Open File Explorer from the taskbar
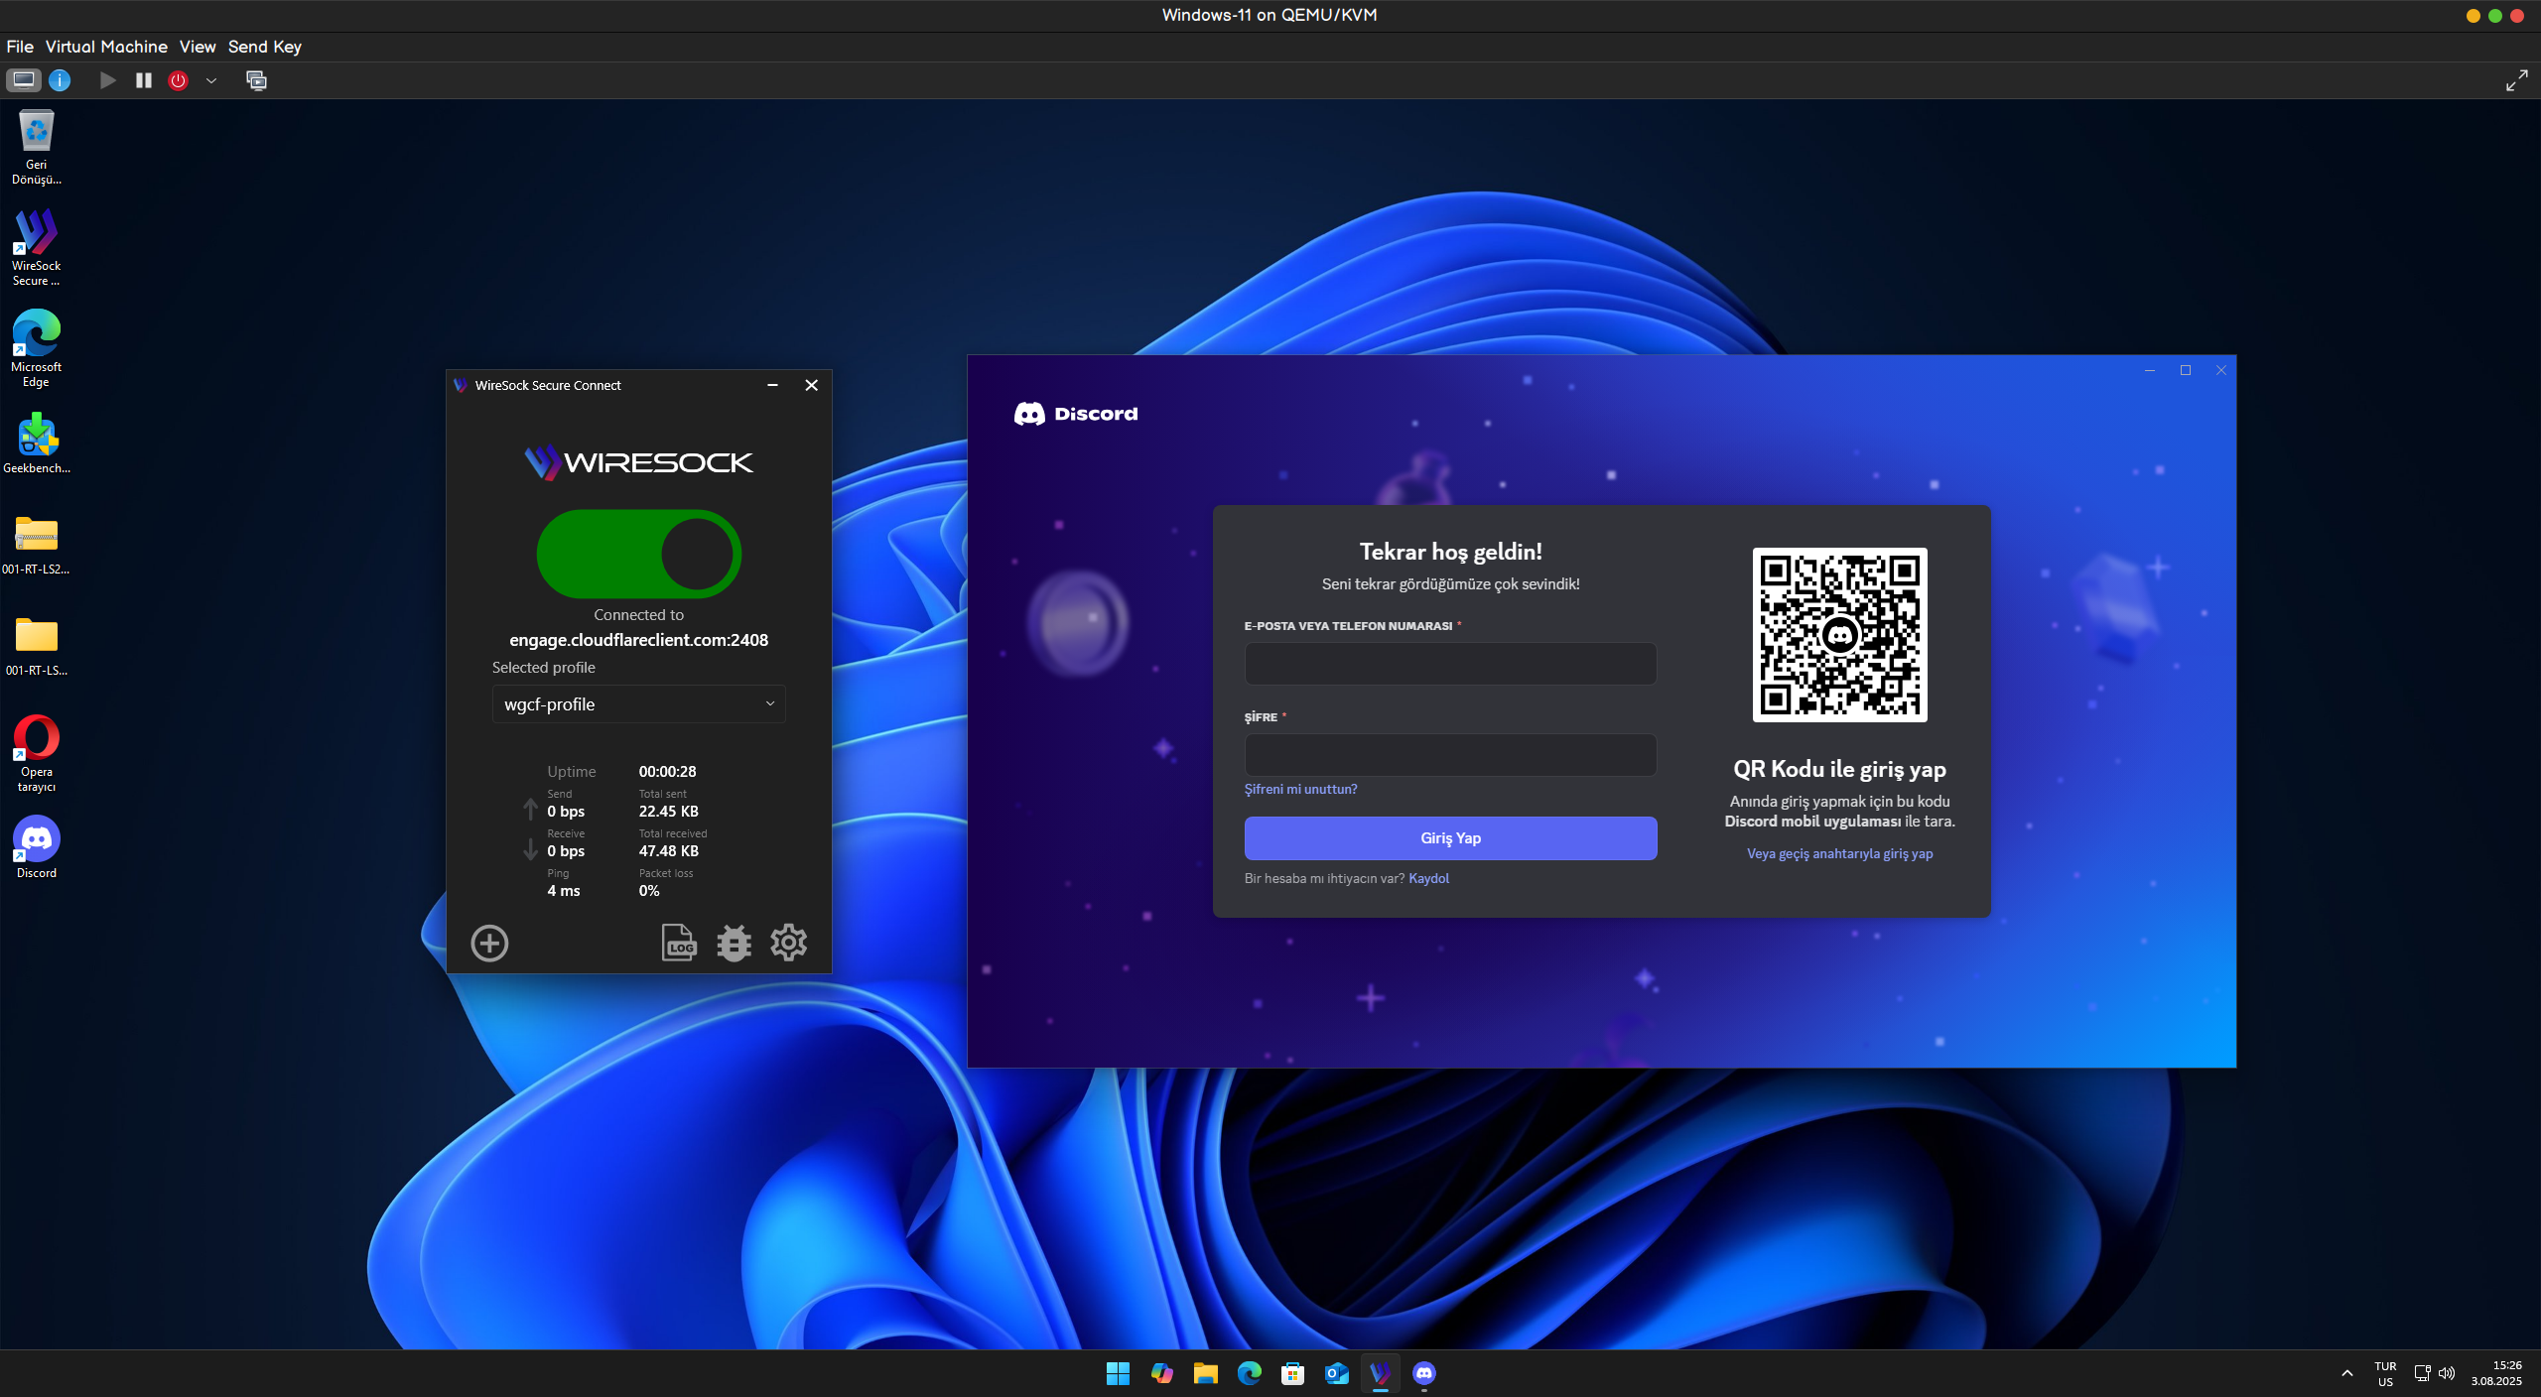The width and height of the screenshot is (2541, 1397). (x=1206, y=1373)
